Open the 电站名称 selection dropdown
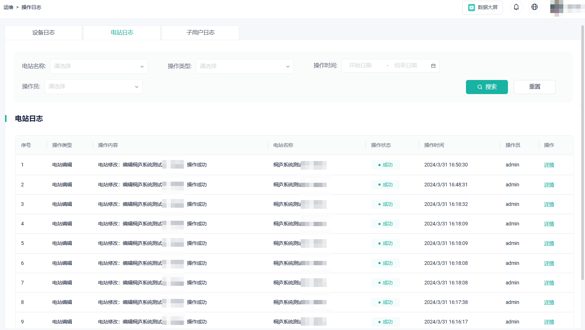Screen dimensions: 585x330 coord(99,66)
